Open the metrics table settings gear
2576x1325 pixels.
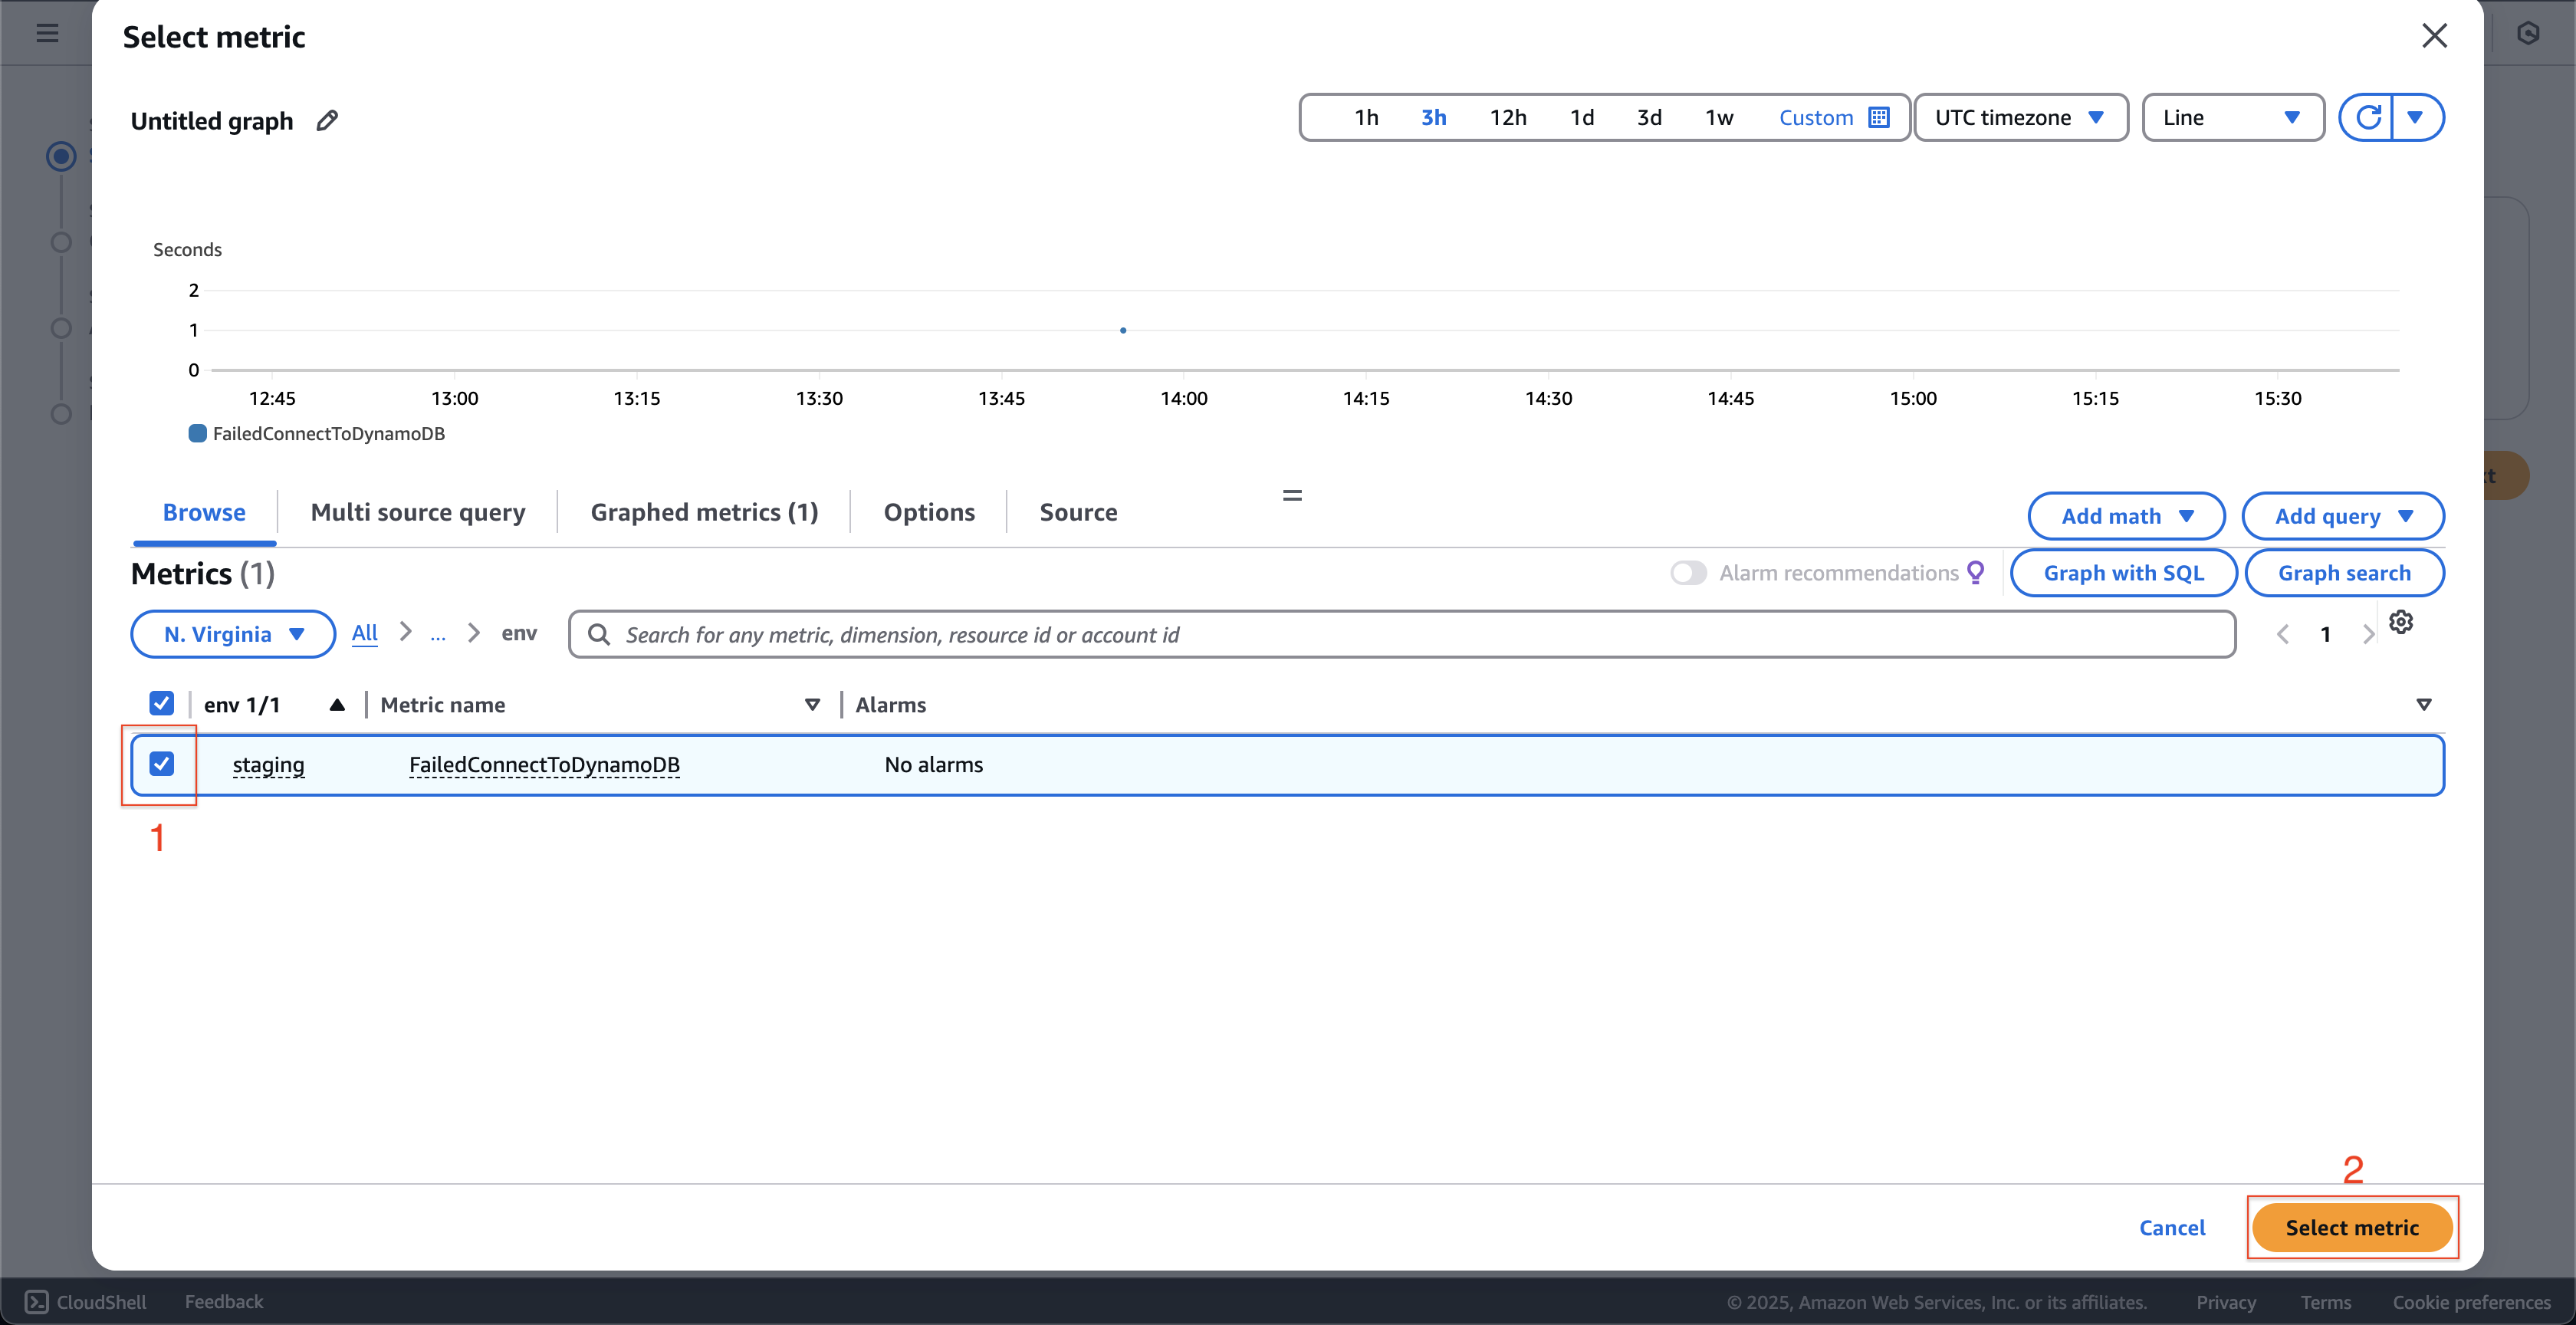pyautogui.click(x=2401, y=622)
